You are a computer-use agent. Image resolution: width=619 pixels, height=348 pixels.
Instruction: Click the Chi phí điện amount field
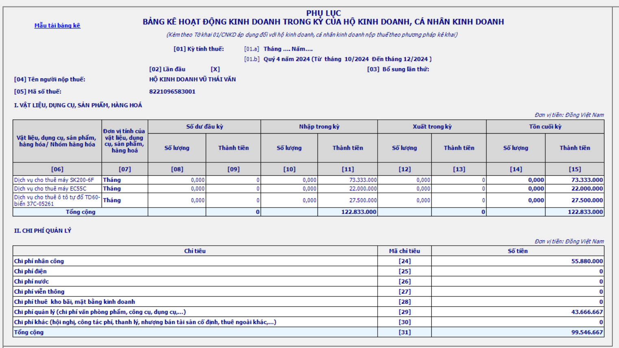click(x=517, y=271)
